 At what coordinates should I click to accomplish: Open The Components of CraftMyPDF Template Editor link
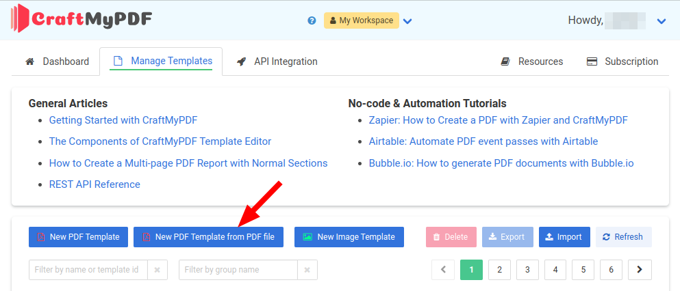(x=160, y=141)
